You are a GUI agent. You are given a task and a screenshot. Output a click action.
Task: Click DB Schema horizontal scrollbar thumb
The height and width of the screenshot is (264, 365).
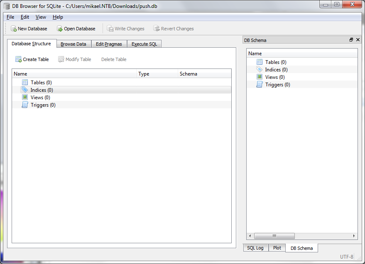(274, 236)
